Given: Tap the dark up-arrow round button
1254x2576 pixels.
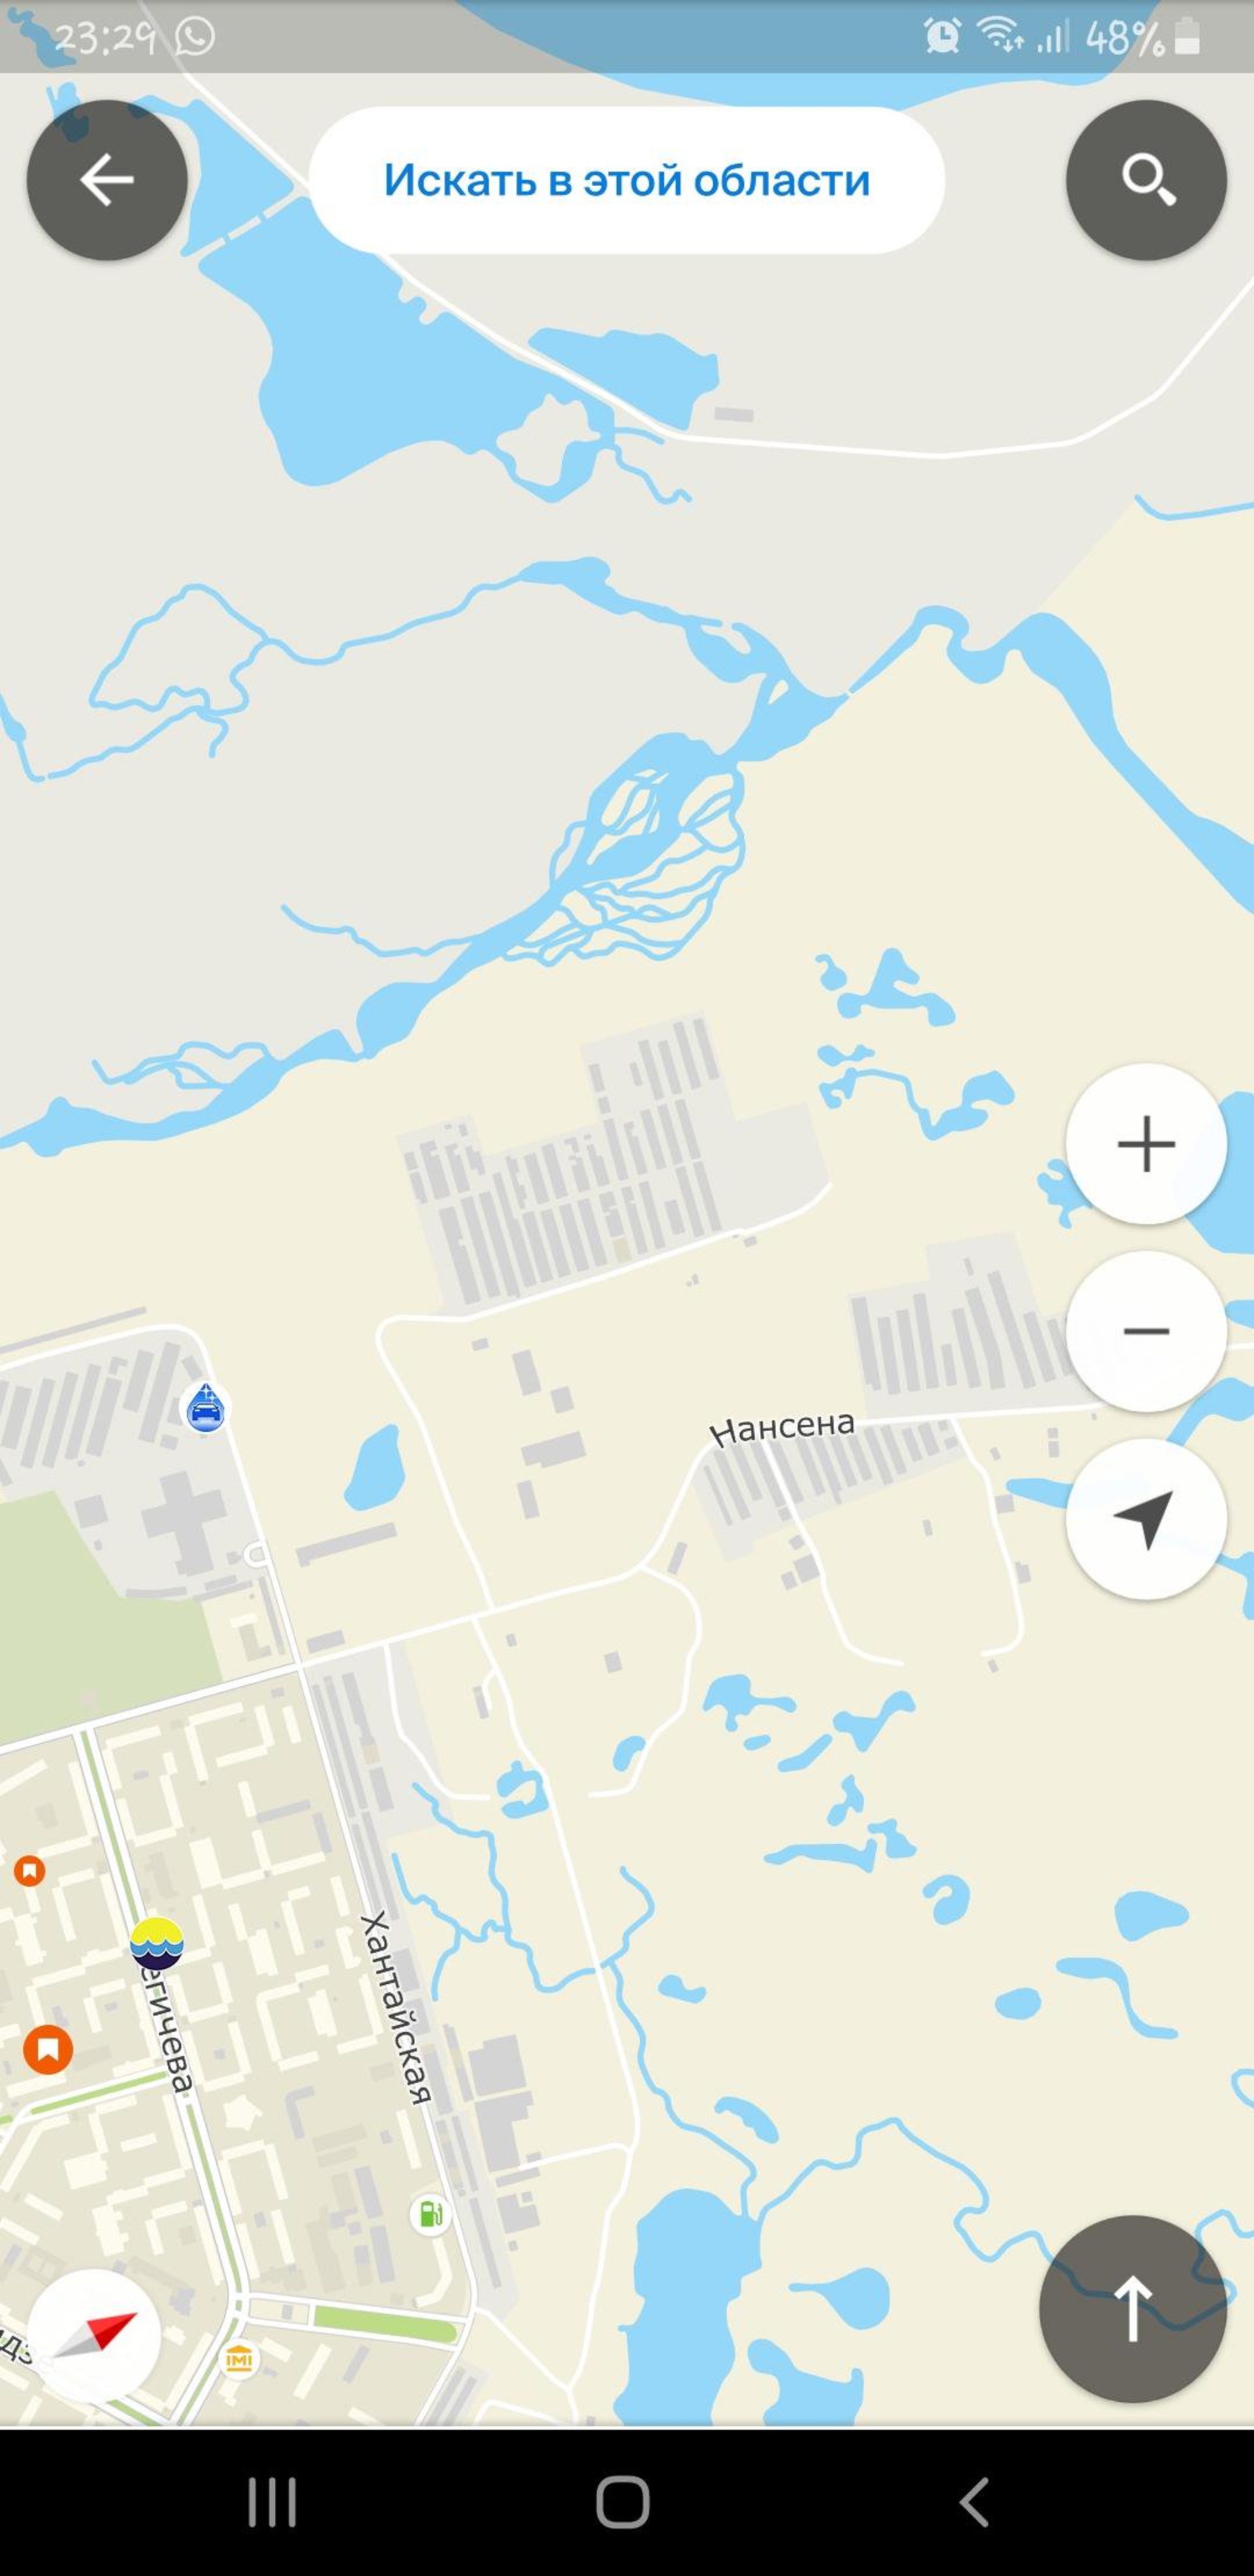Looking at the screenshot, I should [1132, 2309].
